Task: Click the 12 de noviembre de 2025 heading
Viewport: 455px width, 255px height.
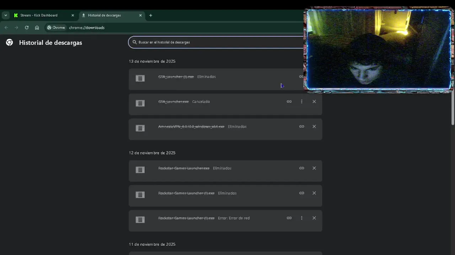Action: [x=152, y=153]
